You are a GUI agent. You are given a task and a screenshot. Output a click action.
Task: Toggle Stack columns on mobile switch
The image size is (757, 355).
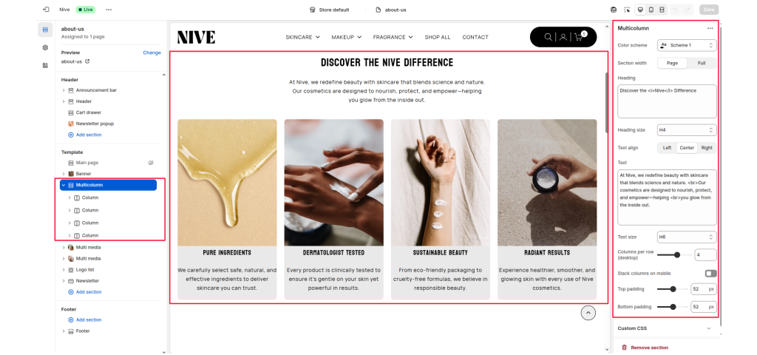pyautogui.click(x=710, y=274)
